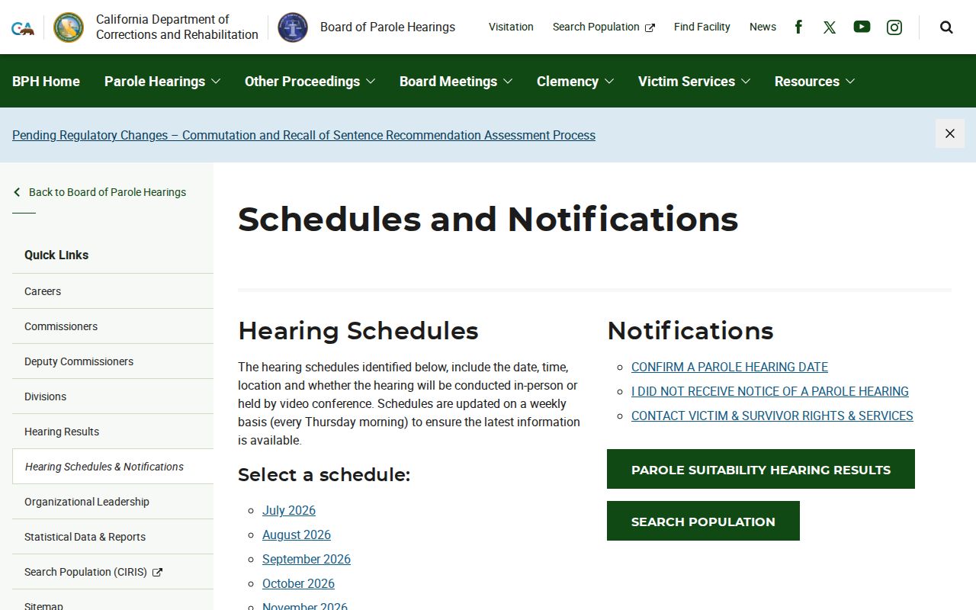Viewport: 976px width, 610px height.
Task: Expand the Other Proceedings menu
Action: [x=310, y=81]
